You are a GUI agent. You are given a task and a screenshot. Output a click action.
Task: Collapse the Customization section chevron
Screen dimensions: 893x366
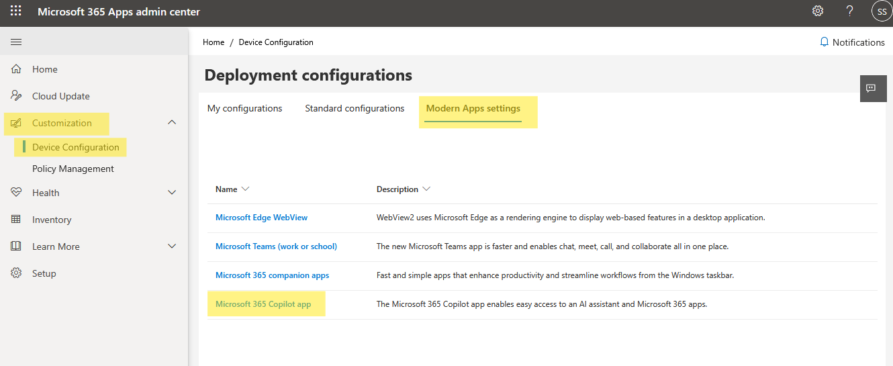click(x=172, y=123)
